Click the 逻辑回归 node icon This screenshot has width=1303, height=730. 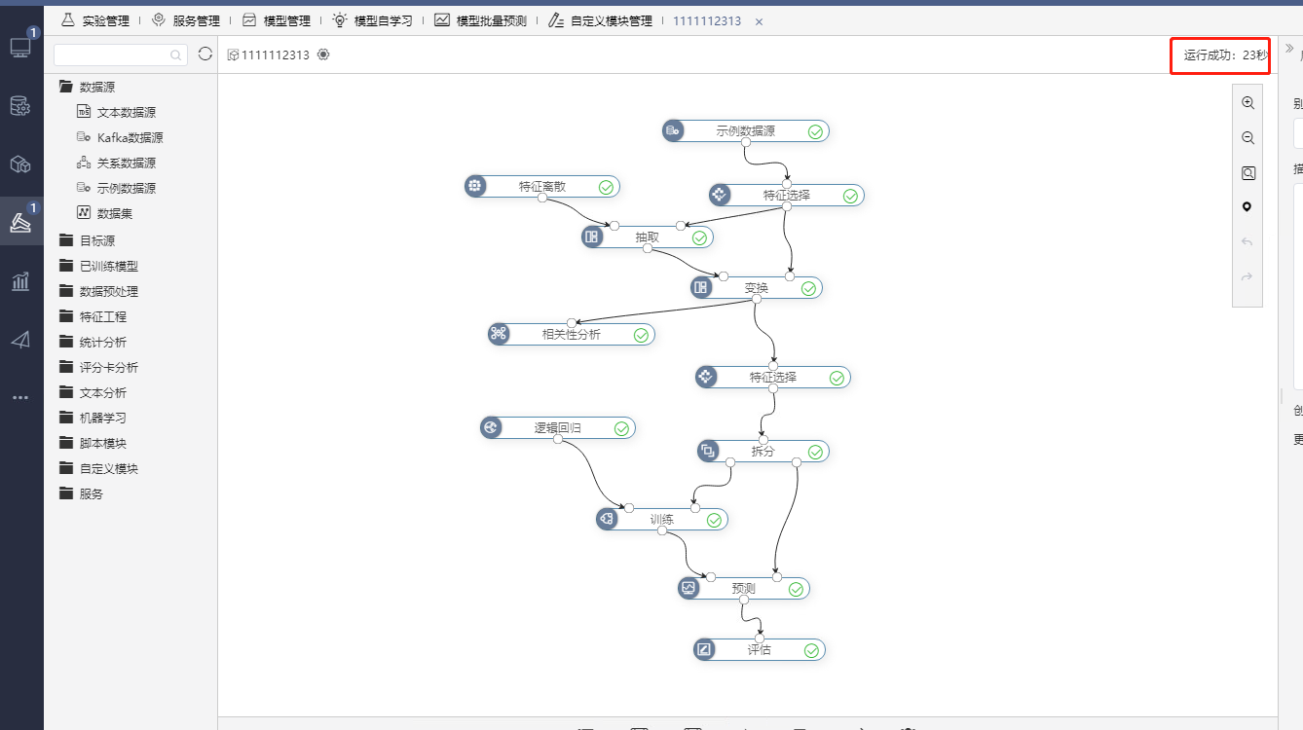(491, 427)
